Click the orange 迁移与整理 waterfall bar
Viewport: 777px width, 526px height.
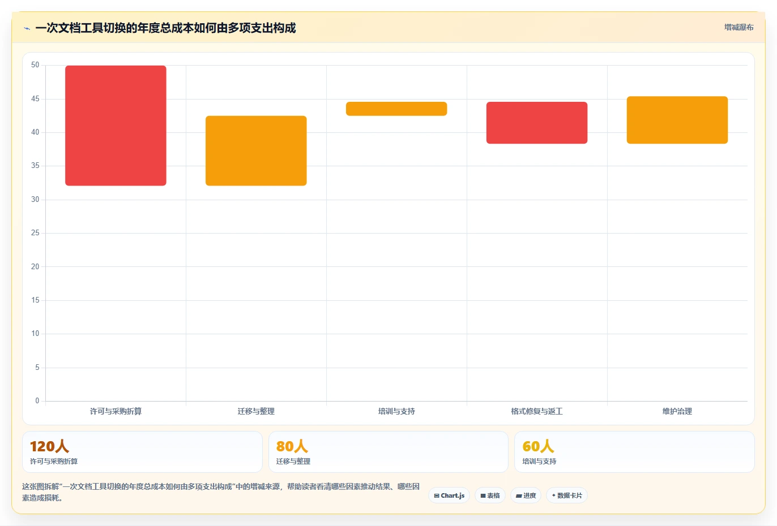(256, 150)
